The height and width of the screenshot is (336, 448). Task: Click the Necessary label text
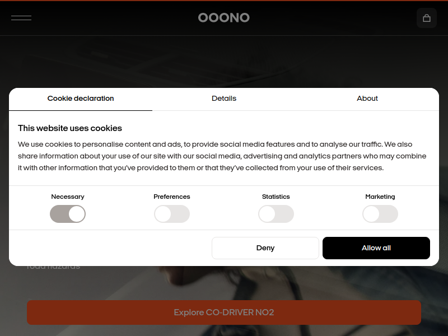pyautogui.click(x=68, y=197)
